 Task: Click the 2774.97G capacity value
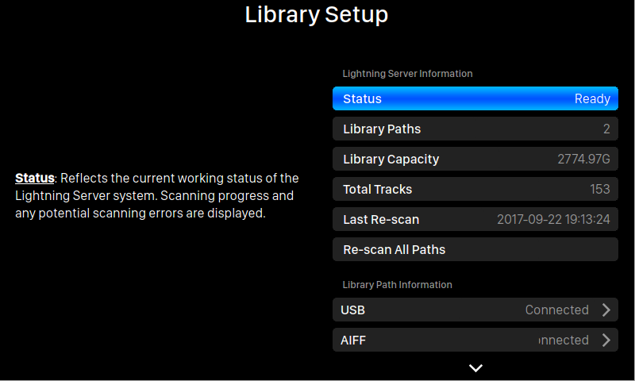point(583,159)
